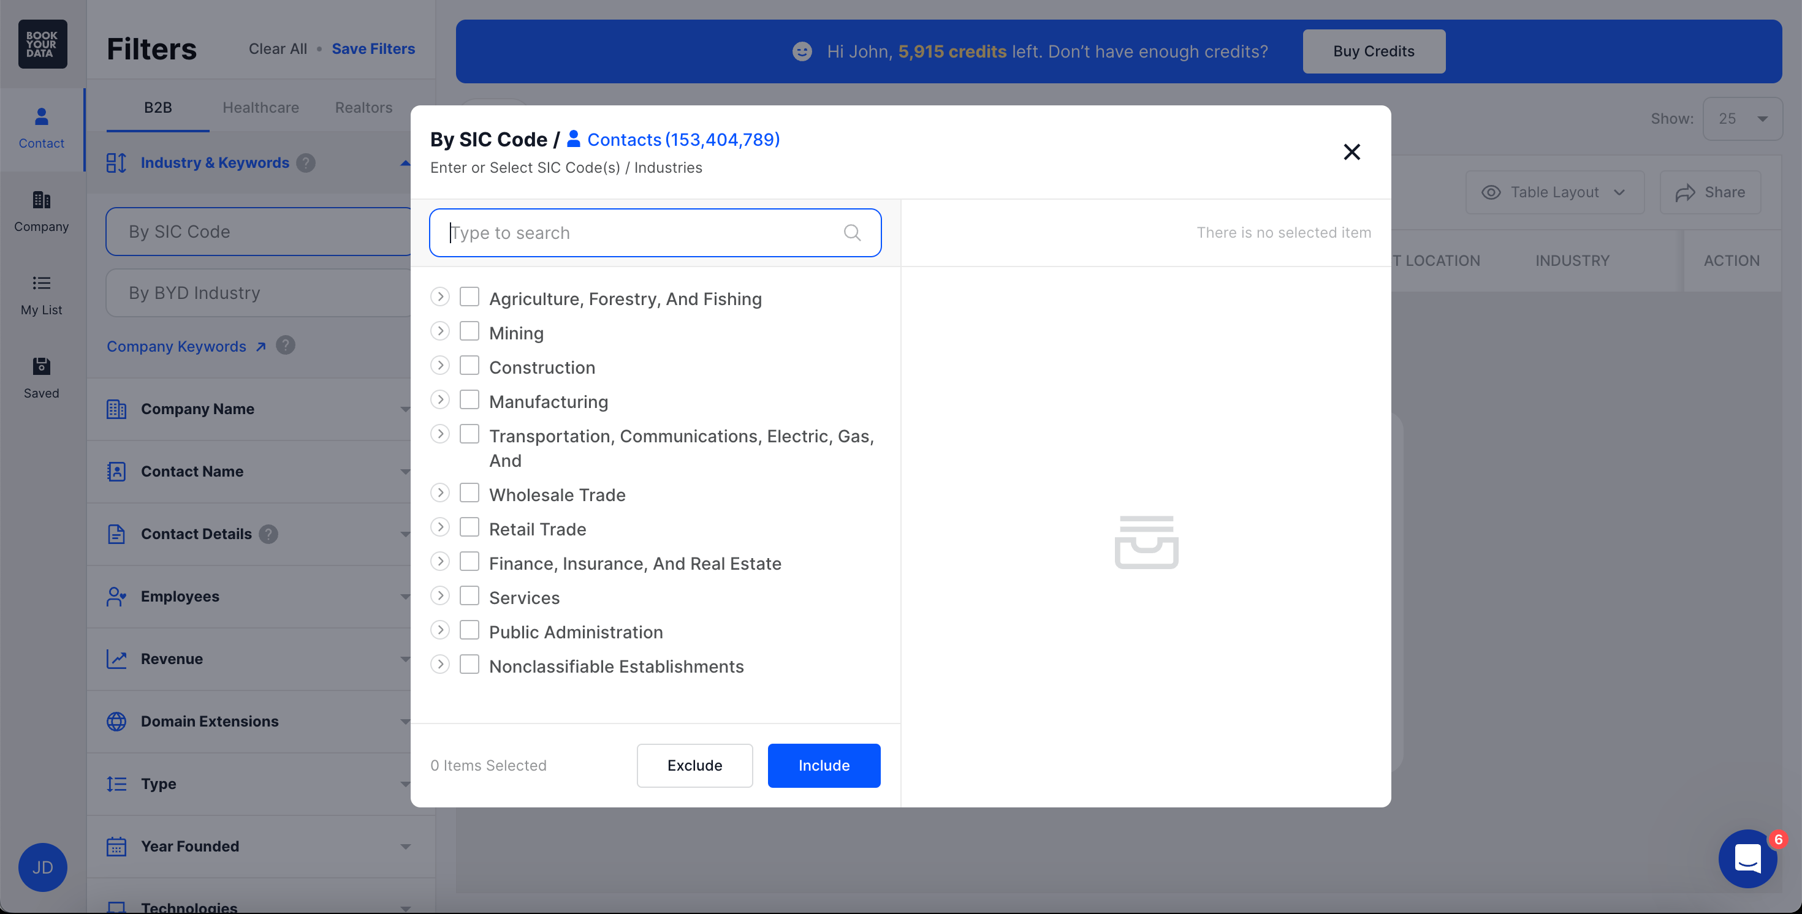The width and height of the screenshot is (1802, 914).
Task: Open the chat support bubble
Action: (x=1747, y=859)
